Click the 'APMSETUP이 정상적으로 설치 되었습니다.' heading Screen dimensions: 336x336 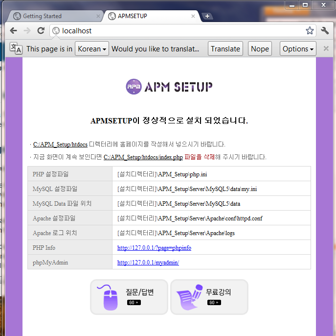pyautogui.click(x=169, y=120)
